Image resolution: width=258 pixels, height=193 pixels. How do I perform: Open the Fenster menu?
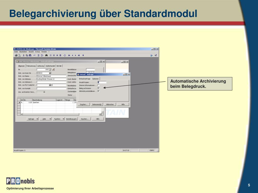coord(44,52)
